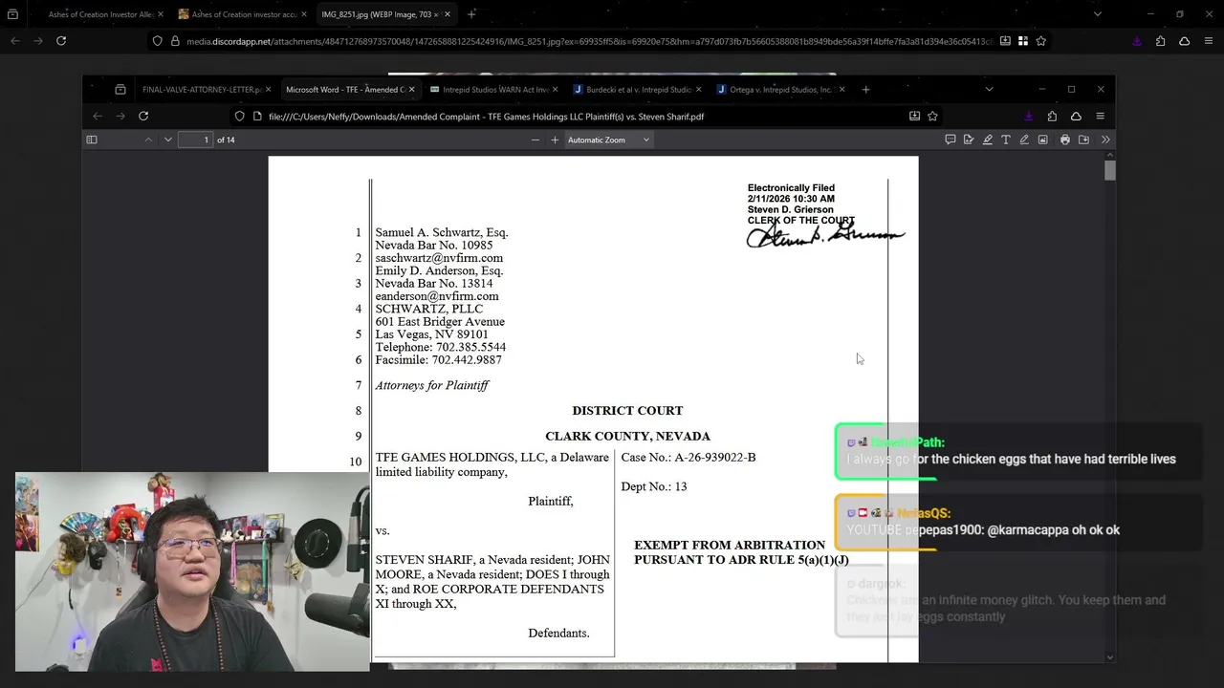Open inner browser hamburger menu
The width and height of the screenshot is (1224, 688).
(1100, 117)
